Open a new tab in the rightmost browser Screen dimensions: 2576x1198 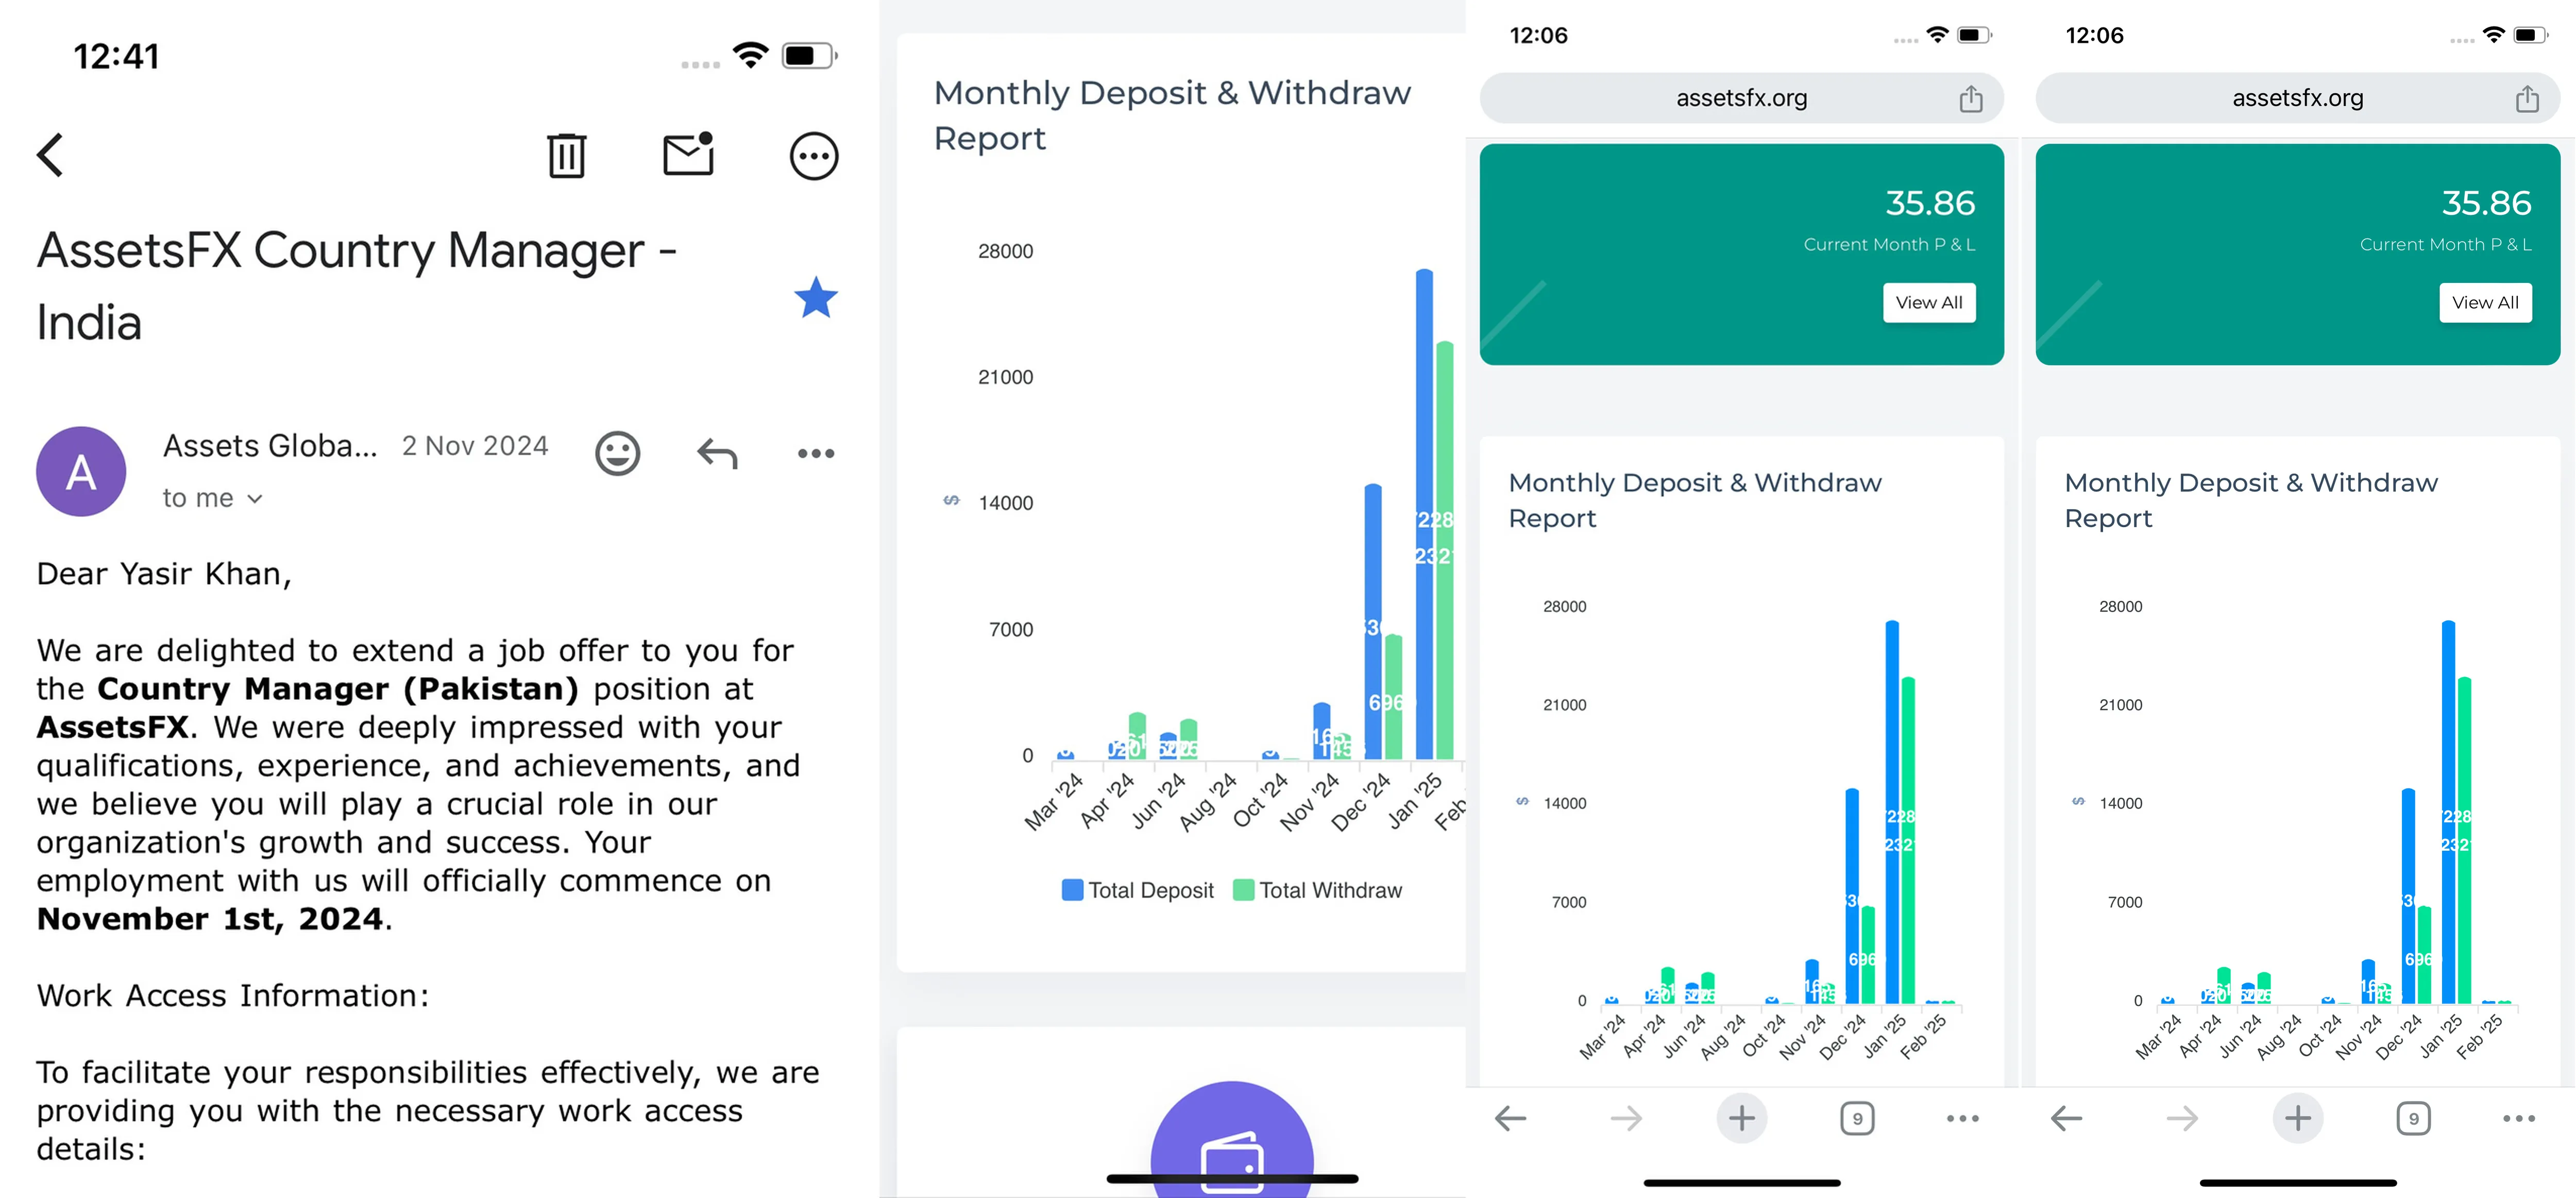tap(2297, 1118)
